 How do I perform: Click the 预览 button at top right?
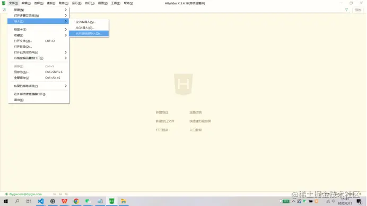[x=358, y=10]
